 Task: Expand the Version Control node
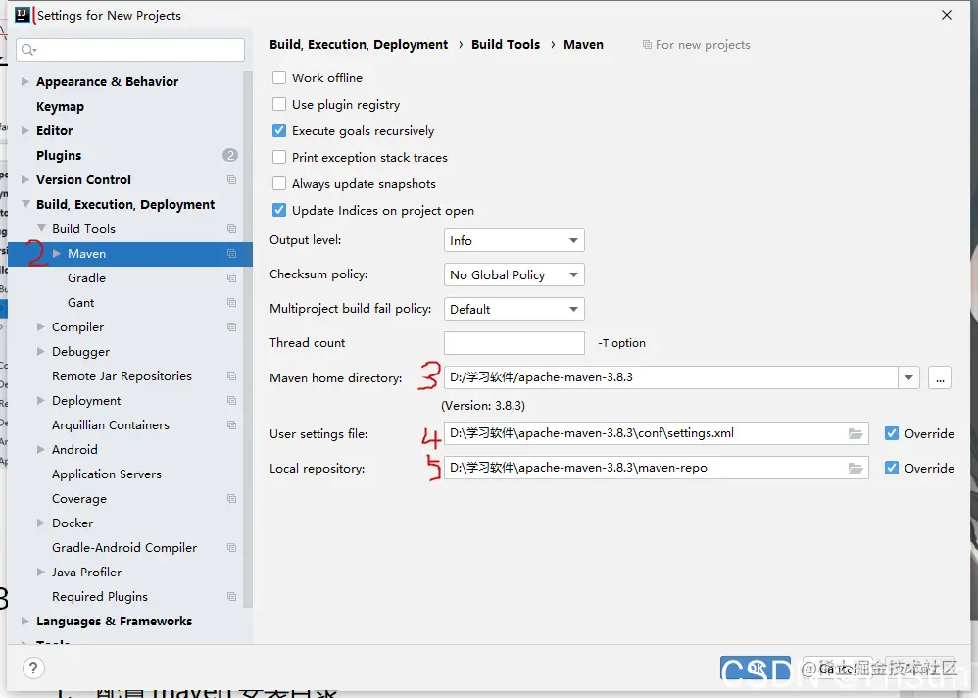click(x=24, y=179)
